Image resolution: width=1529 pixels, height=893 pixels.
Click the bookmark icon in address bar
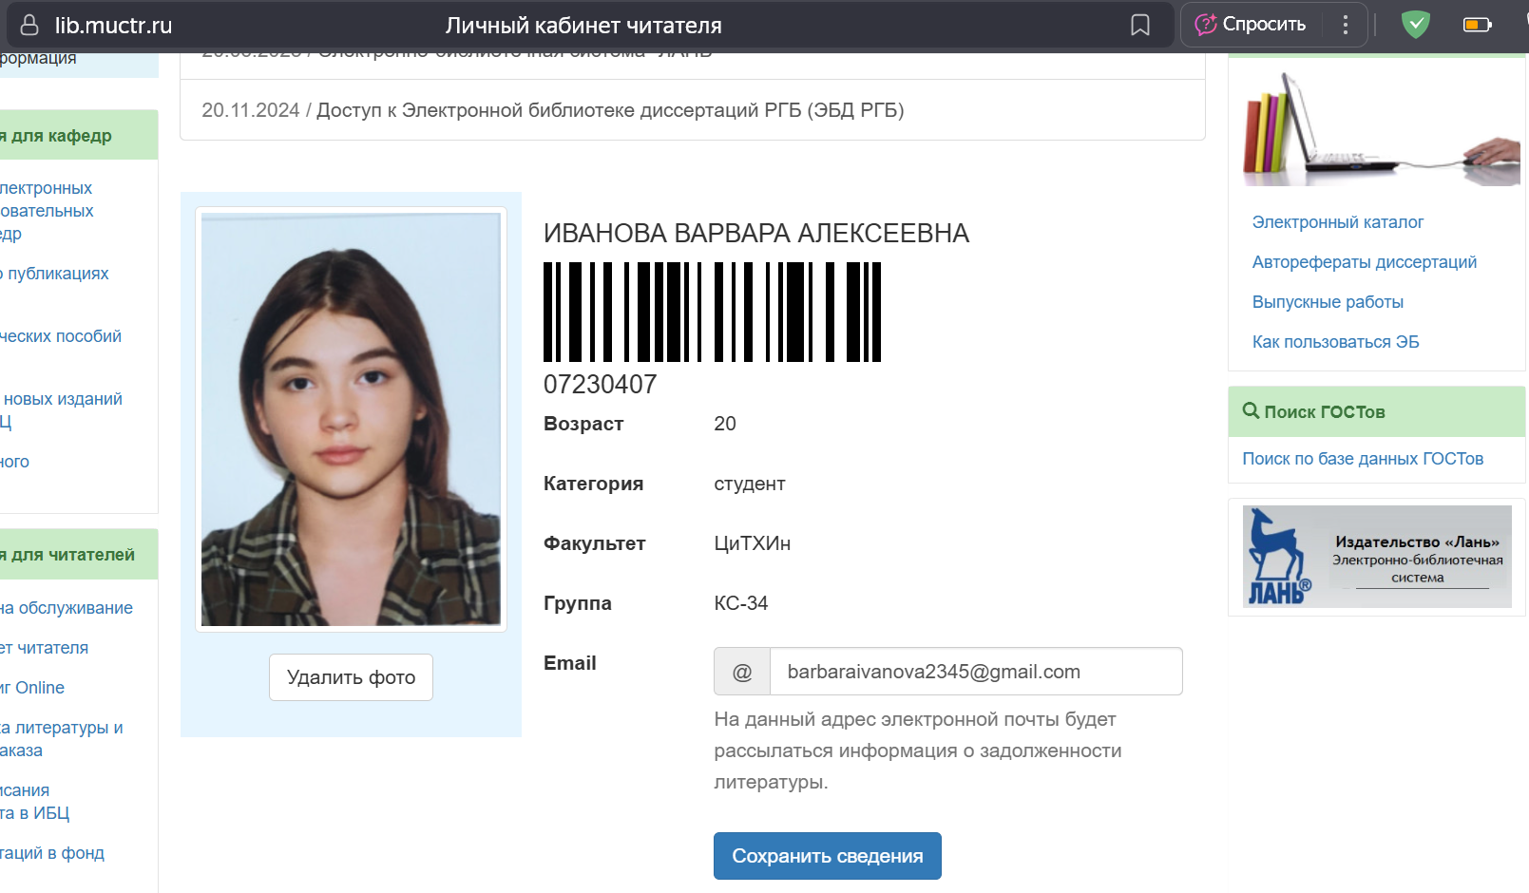tap(1139, 26)
